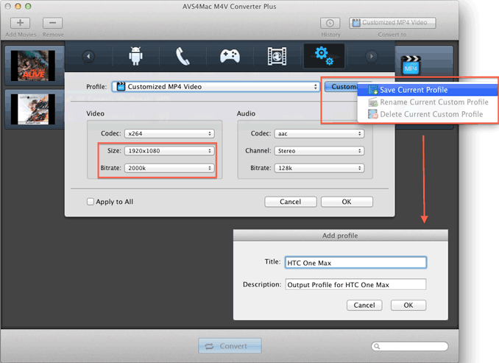
Task: Open the Video Size 1920x1080 dropdown
Action: coord(169,151)
